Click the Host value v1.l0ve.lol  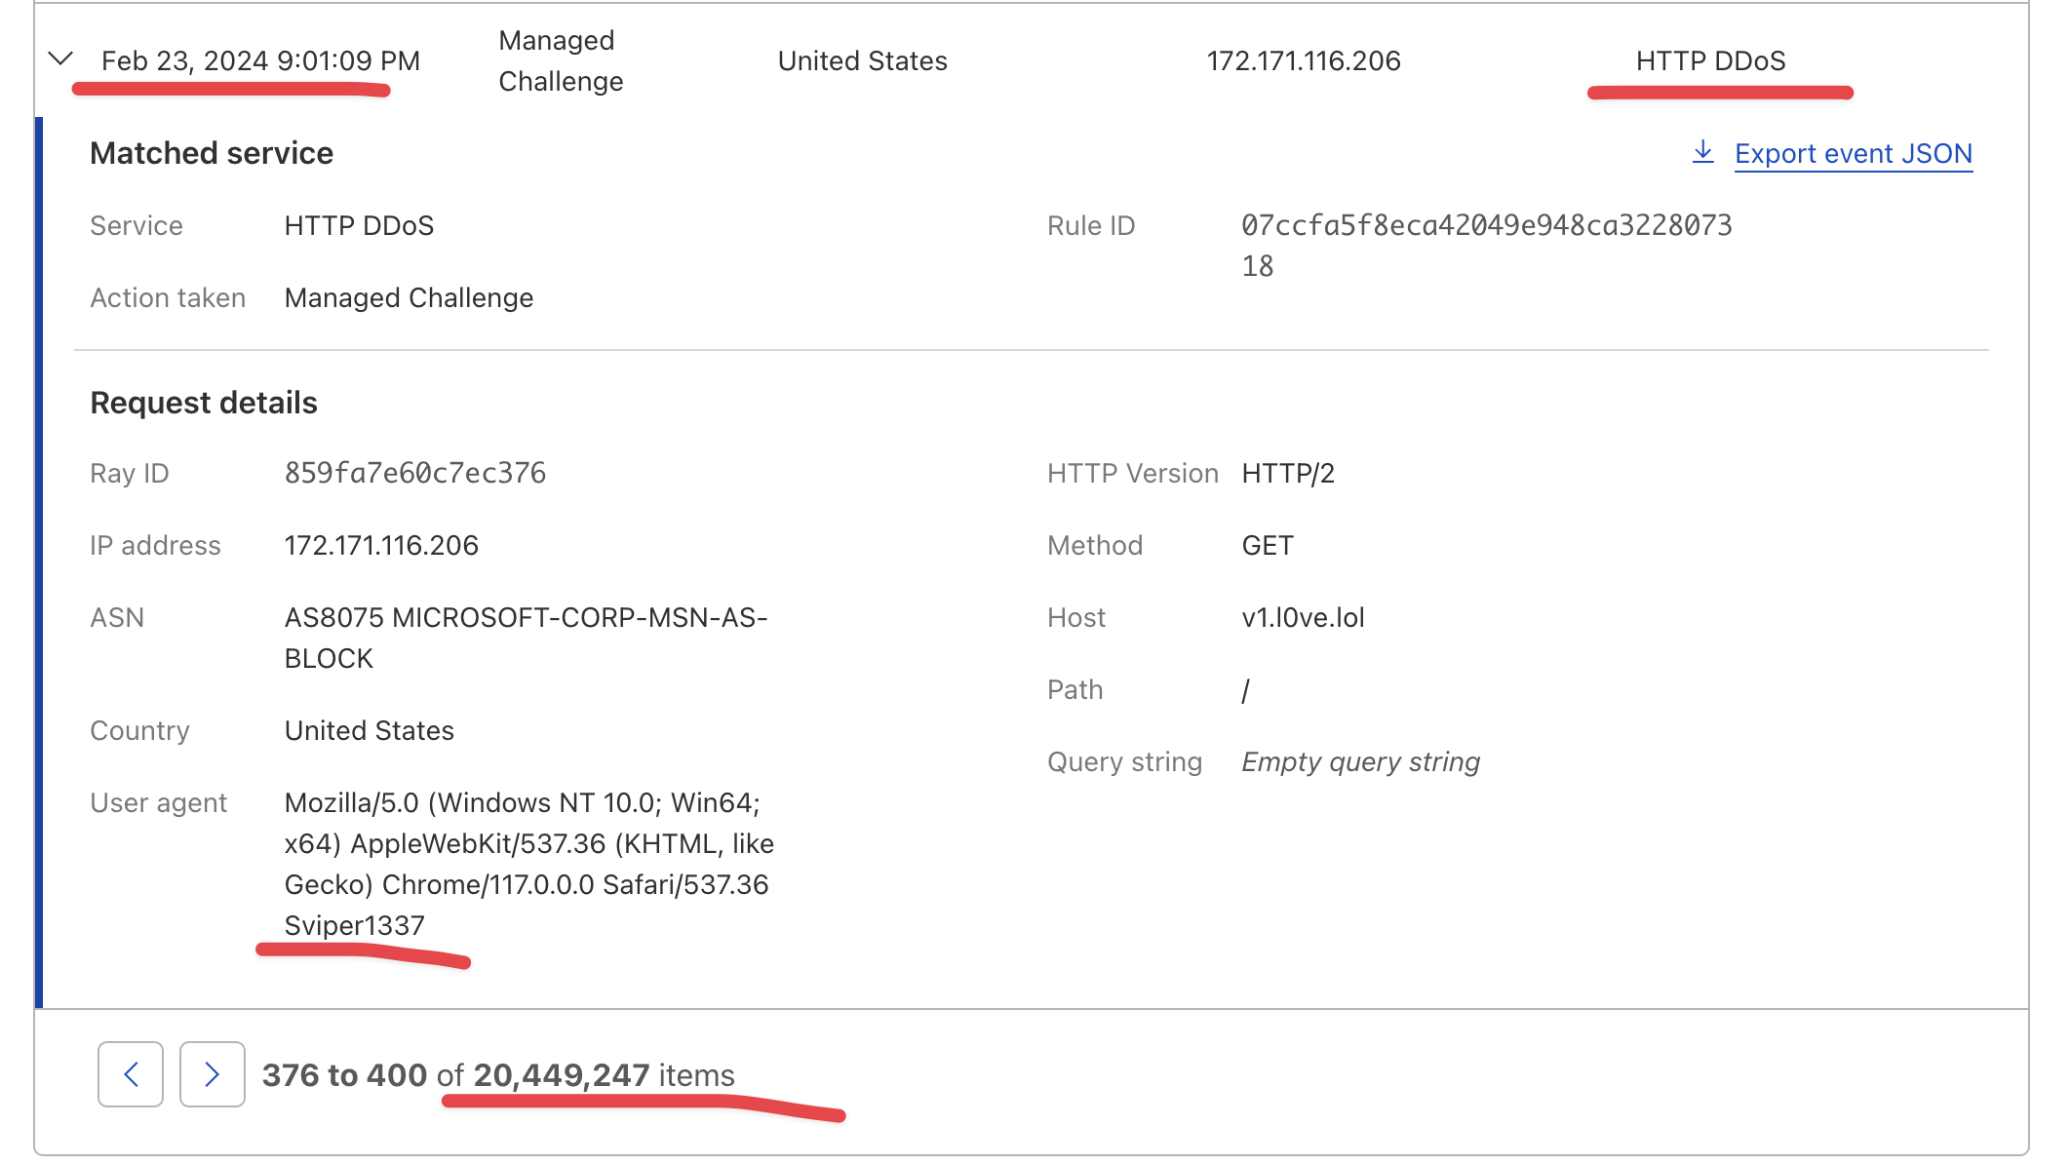(x=1304, y=617)
